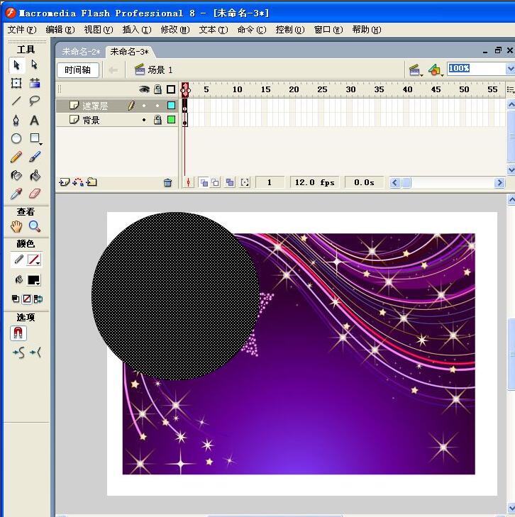Image resolution: width=515 pixels, height=517 pixels.
Task: Click frame 20 on timeline ruler
Action: click(294, 89)
